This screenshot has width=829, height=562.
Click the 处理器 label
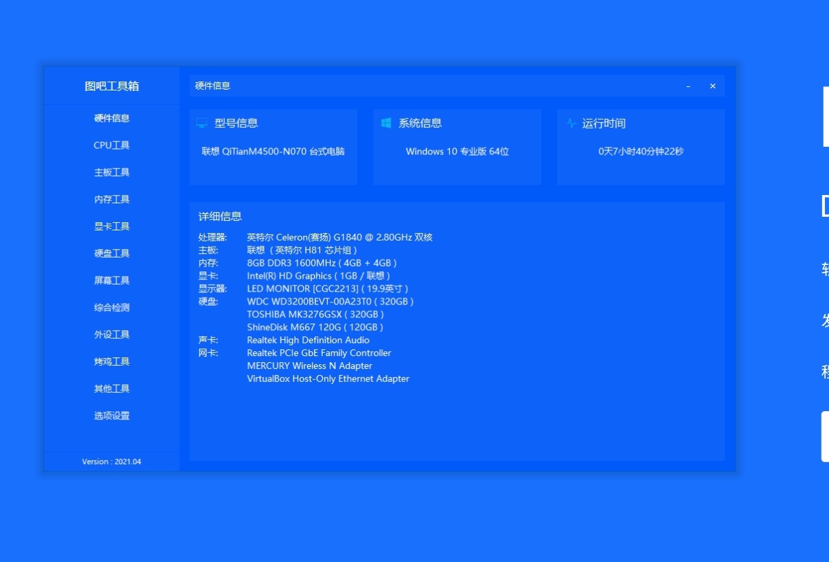(x=212, y=237)
